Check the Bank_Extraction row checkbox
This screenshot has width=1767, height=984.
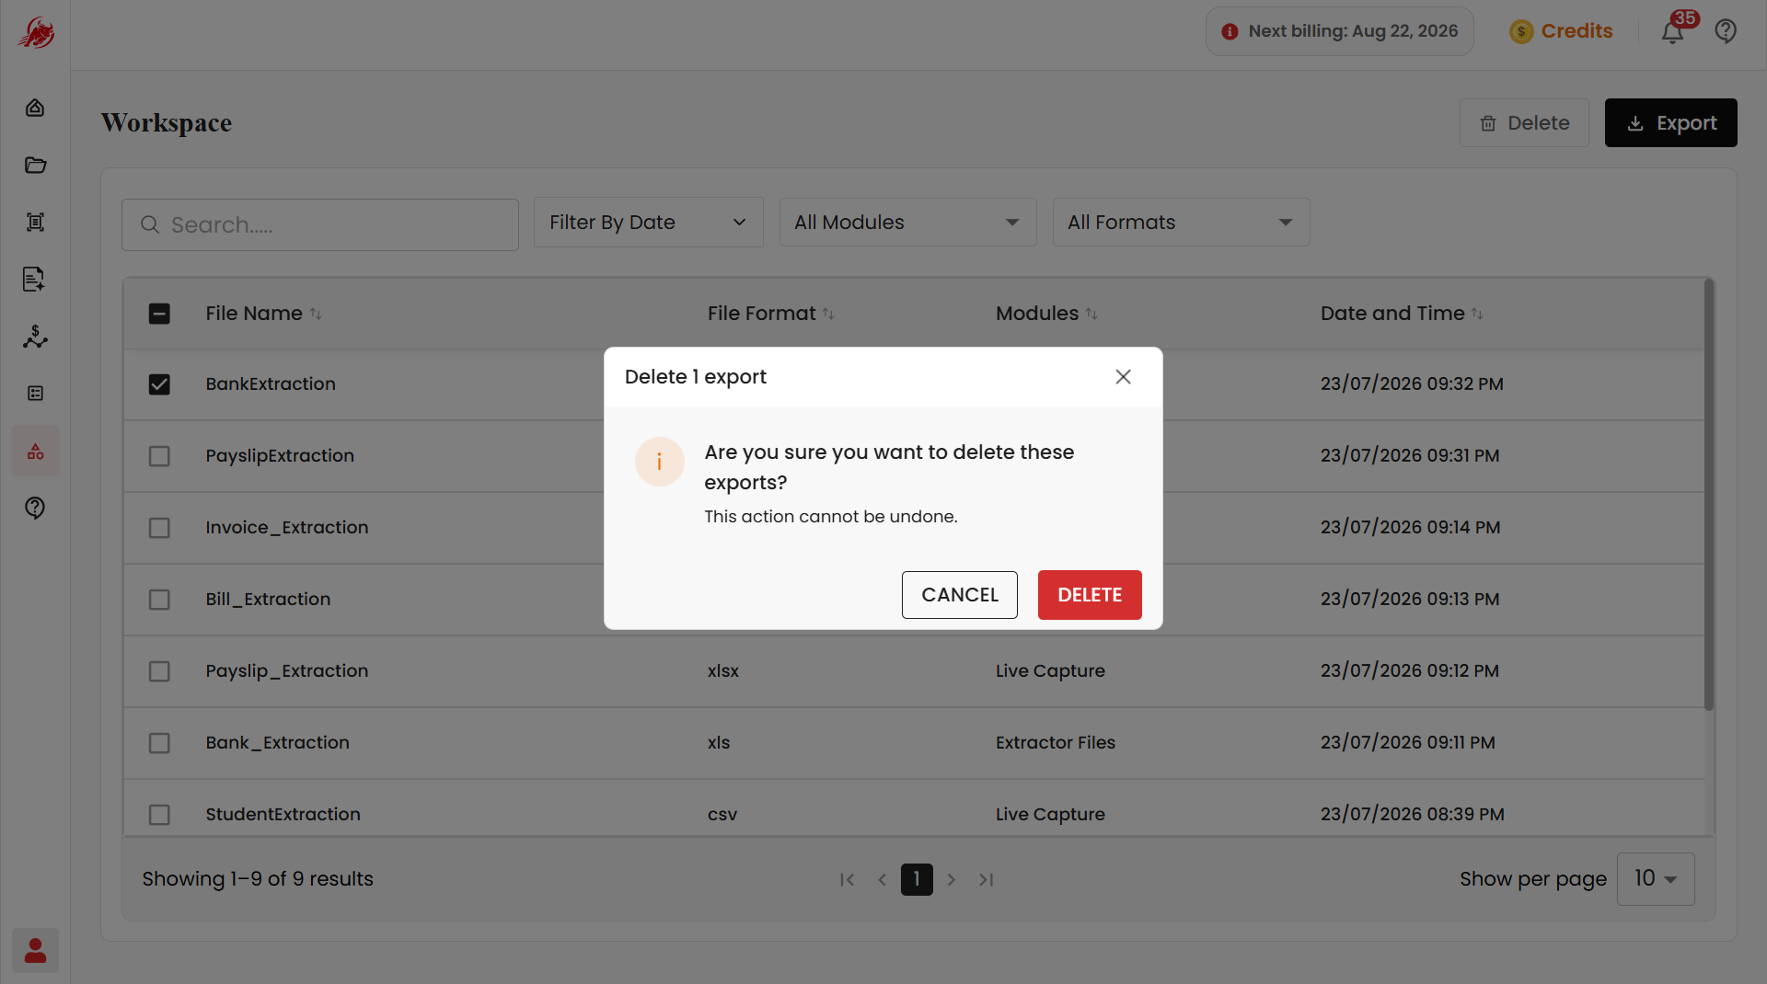pyautogui.click(x=159, y=743)
